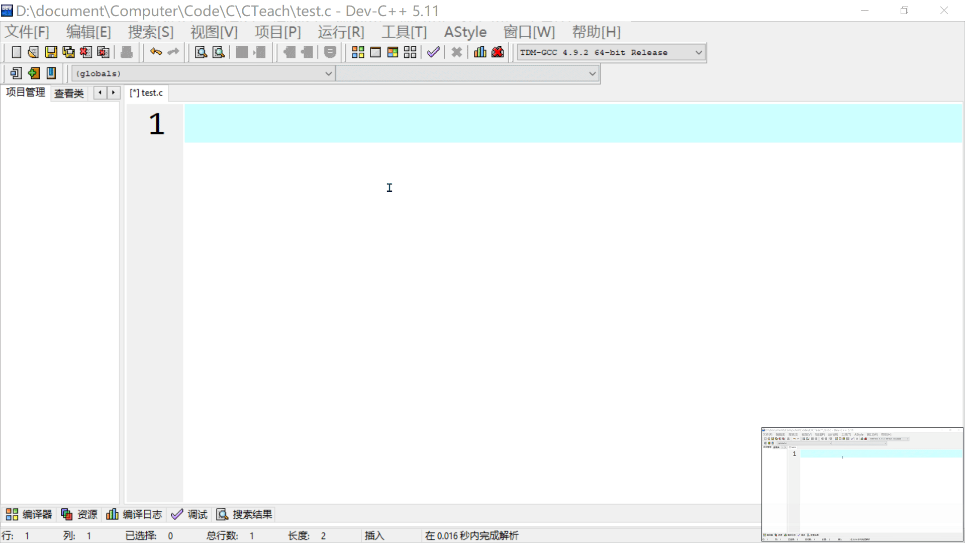Click the New file toolbar icon
The image size is (965, 543).
[x=16, y=52]
